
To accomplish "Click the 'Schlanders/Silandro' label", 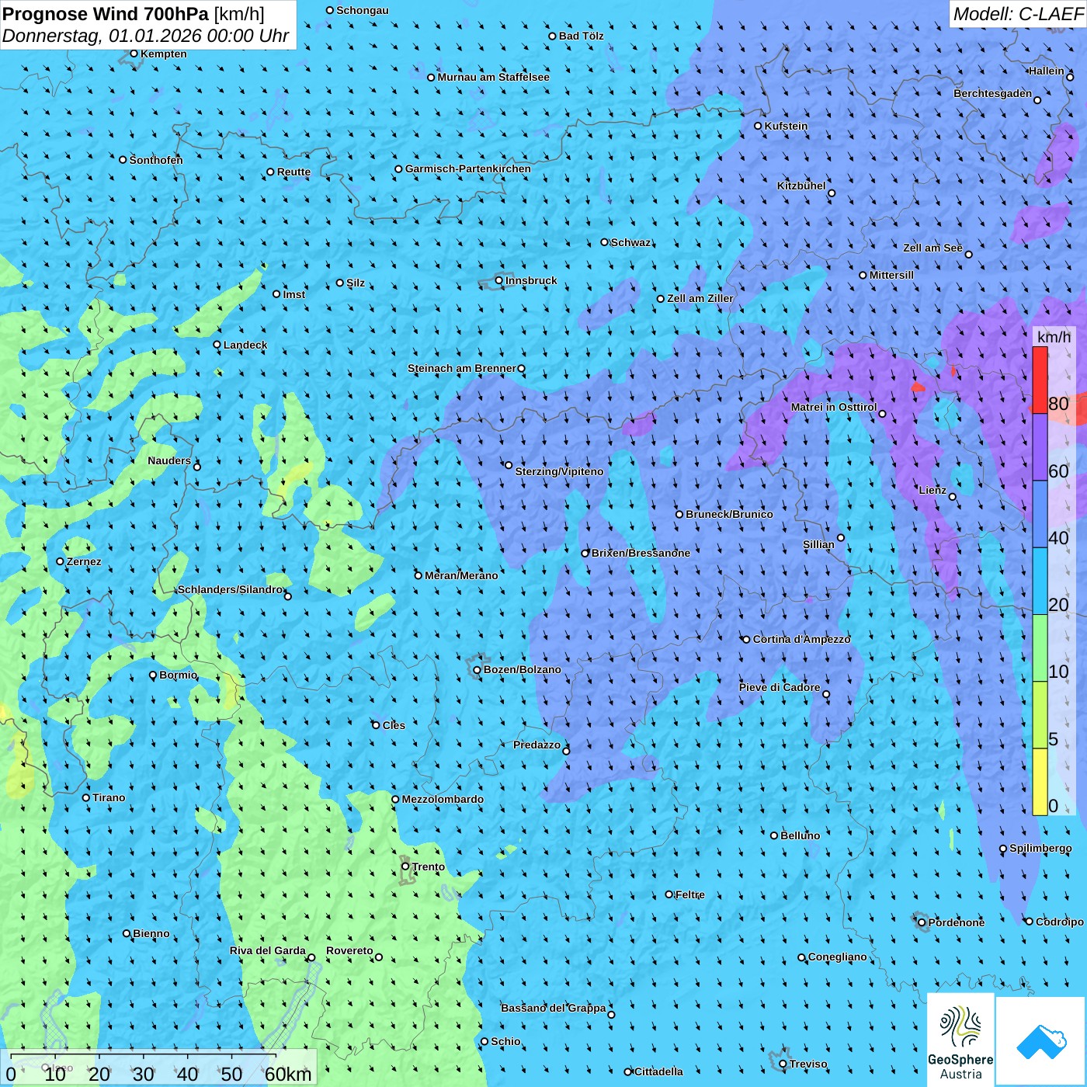I will (x=231, y=589).
